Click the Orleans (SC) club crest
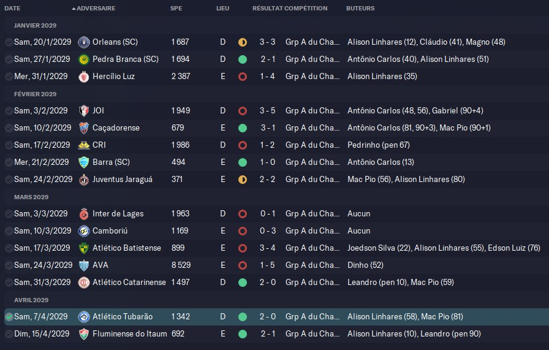549x350 pixels. [x=84, y=42]
